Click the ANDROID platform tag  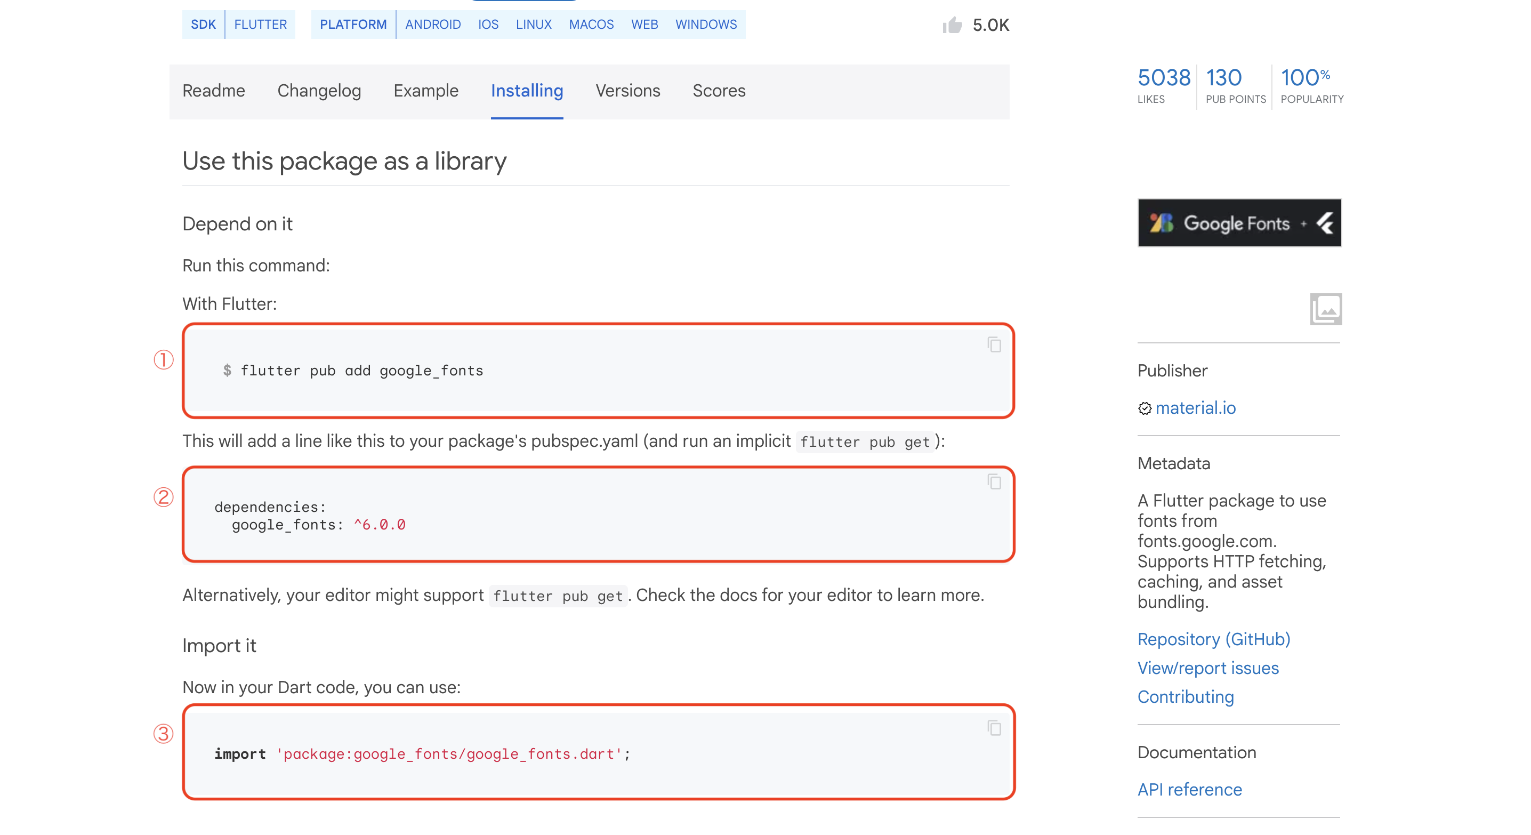[433, 25]
